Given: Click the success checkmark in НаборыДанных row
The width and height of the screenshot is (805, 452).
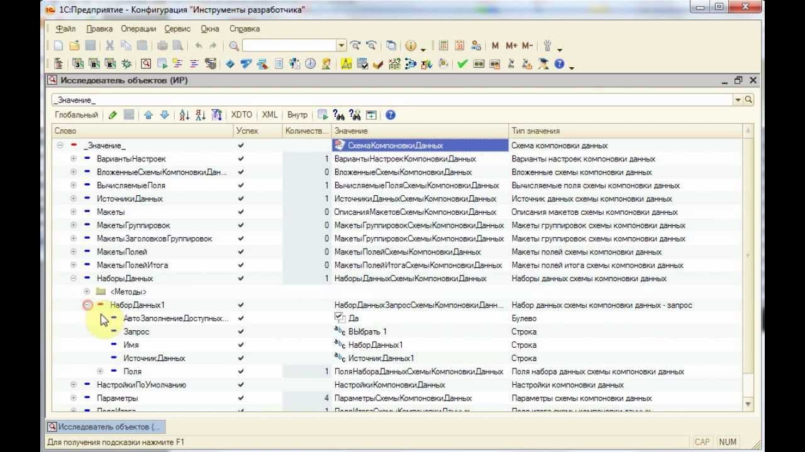Looking at the screenshot, I should [241, 278].
